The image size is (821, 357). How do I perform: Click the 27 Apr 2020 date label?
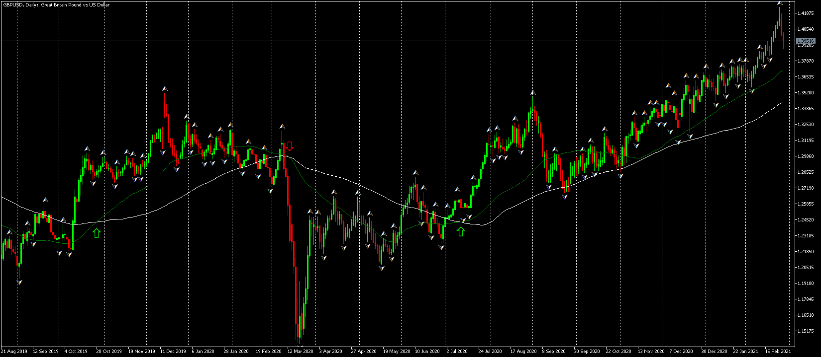[x=364, y=351]
